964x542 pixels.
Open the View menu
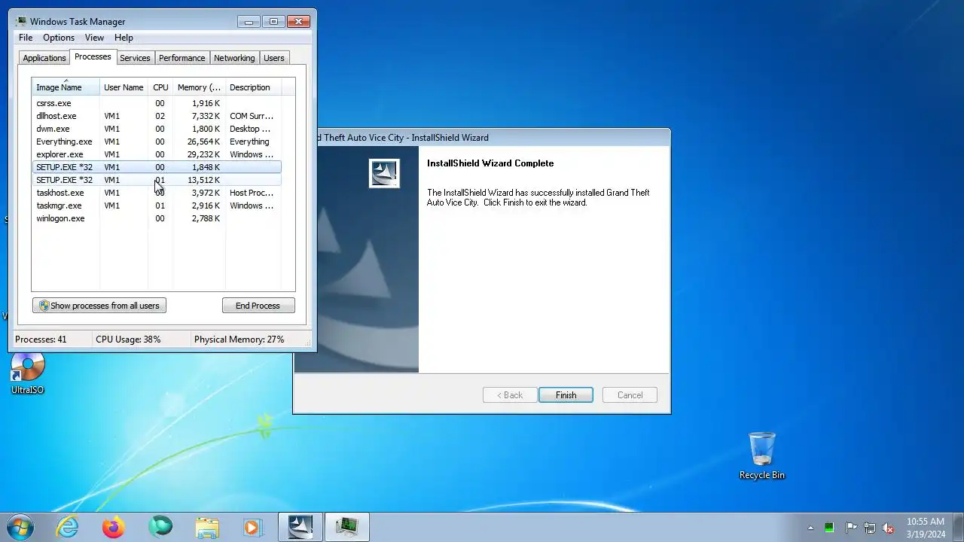coord(94,38)
